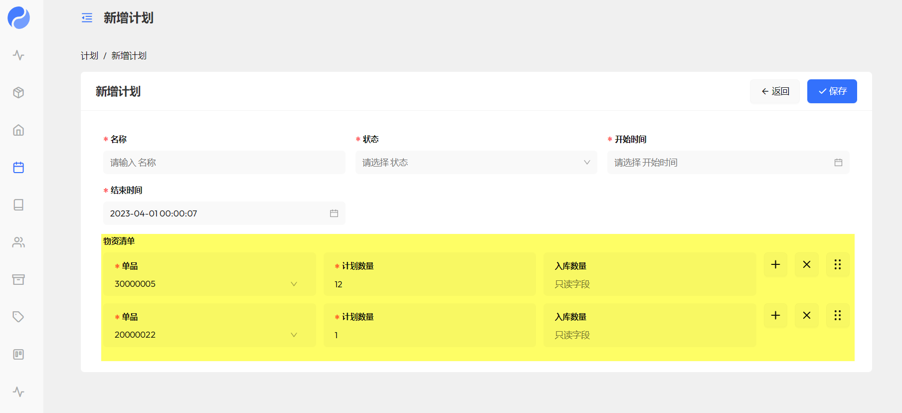Open the users sidebar icon
The height and width of the screenshot is (413, 902).
coord(18,242)
